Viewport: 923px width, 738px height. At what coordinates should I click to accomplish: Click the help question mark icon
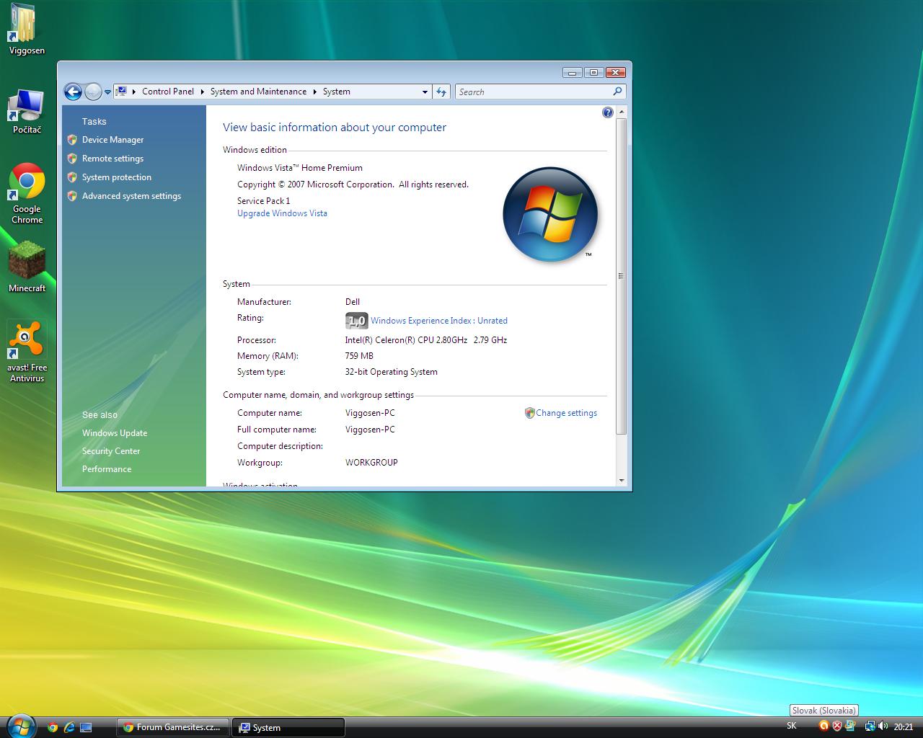607,112
